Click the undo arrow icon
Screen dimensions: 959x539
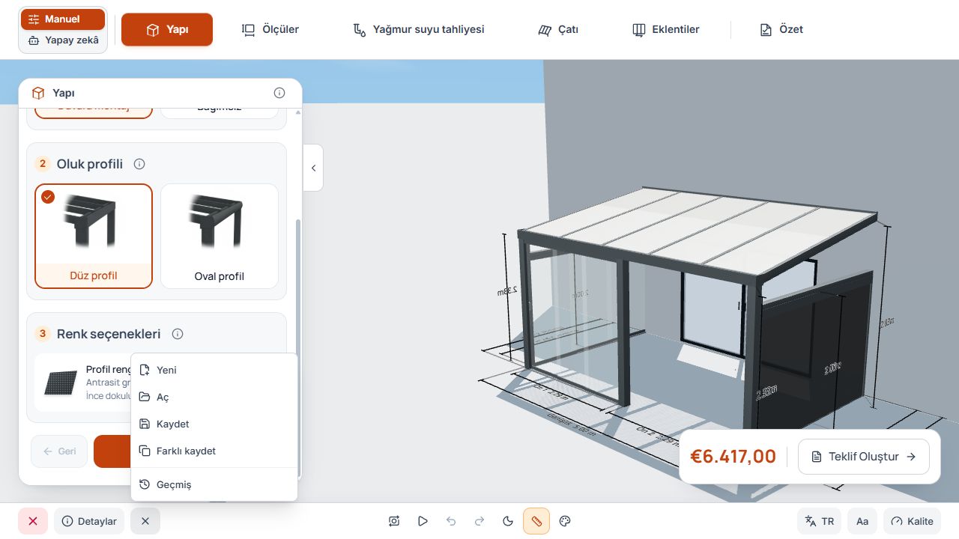pyautogui.click(x=451, y=521)
